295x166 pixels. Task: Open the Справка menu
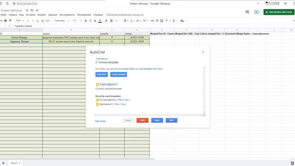coord(98,15)
